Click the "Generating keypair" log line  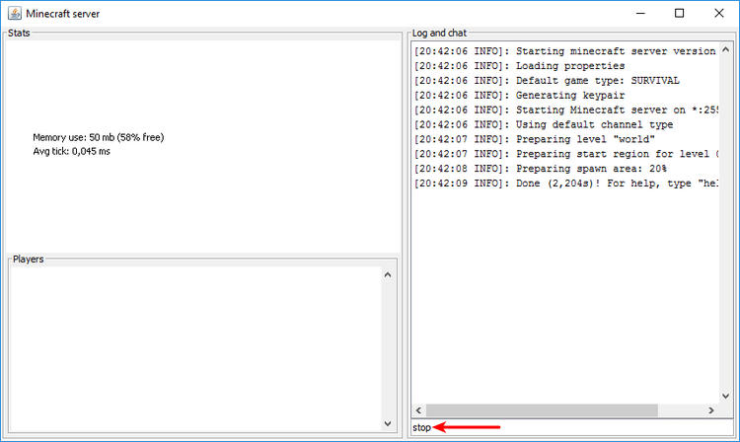(520, 95)
